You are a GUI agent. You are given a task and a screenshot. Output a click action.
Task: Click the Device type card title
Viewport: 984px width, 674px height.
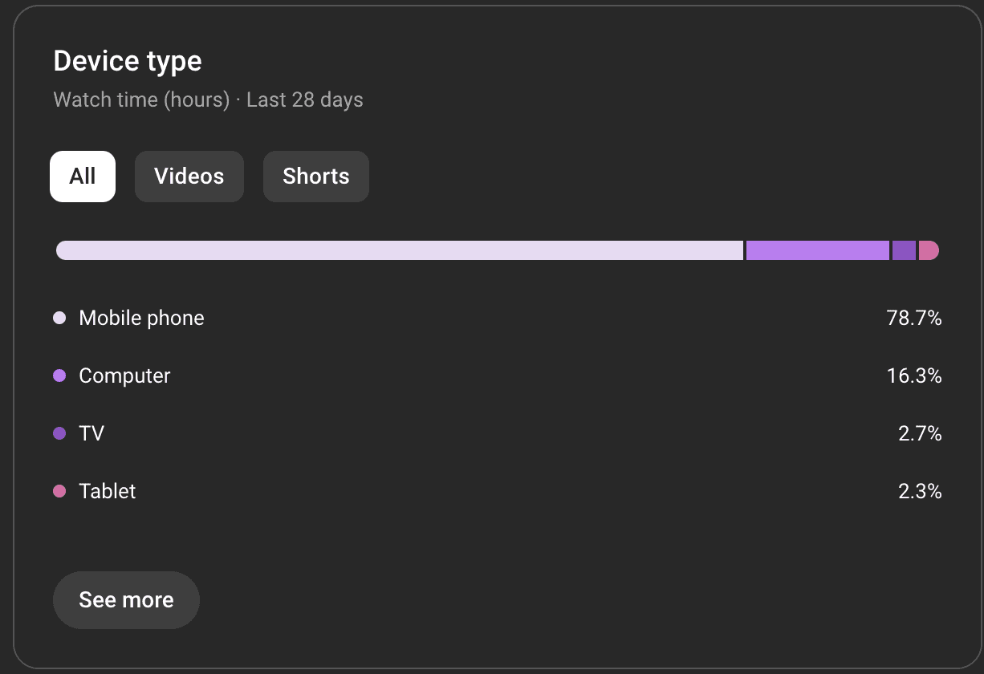pyautogui.click(x=128, y=61)
